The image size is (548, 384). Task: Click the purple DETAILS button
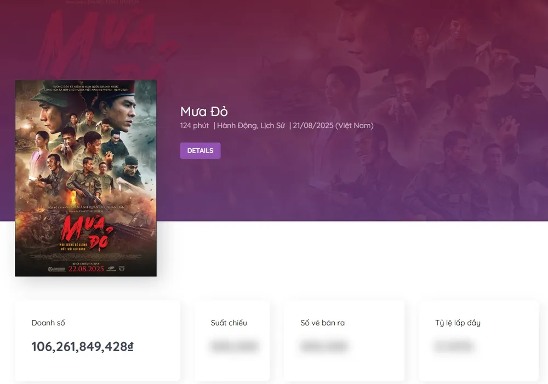tap(200, 150)
